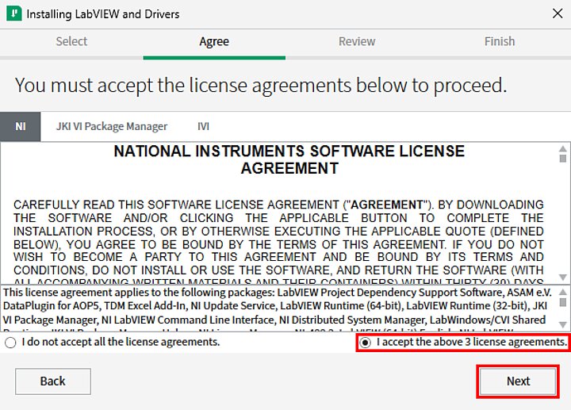Click the 'NATIONAL INSTRUMENTS SOFTWARE LICENSE AGREEMENT' heading
Image resolution: width=571 pixels, height=410 pixels.
tap(289, 159)
